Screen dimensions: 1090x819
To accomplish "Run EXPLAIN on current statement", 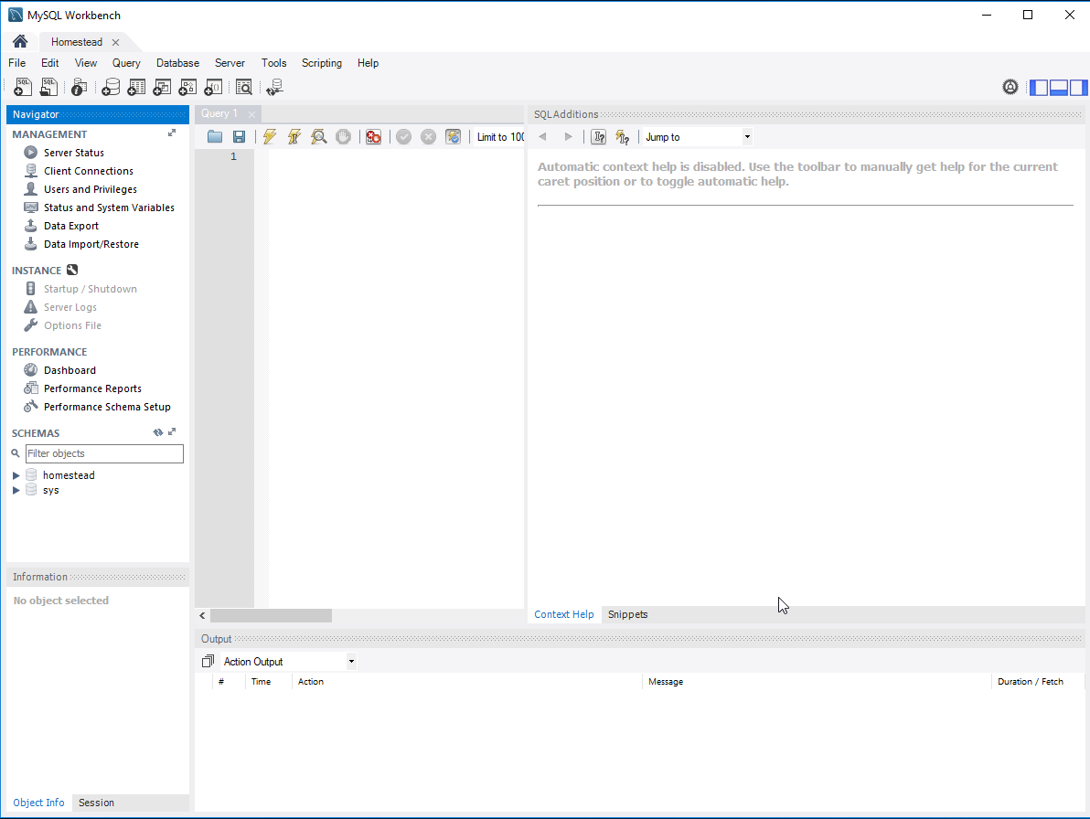I will [319, 137].
